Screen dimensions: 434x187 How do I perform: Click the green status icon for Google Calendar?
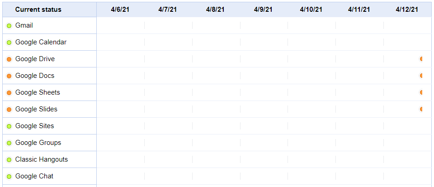pos(9,43)
